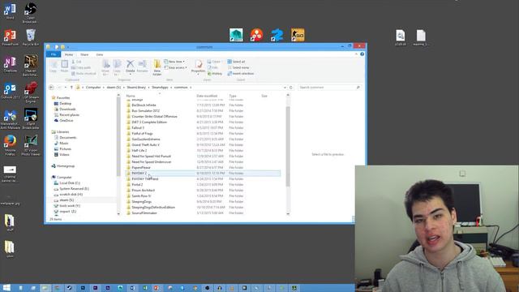Click Select none in the ribbon
Viewport: 519px width, 292px height.
coord(238,67)
